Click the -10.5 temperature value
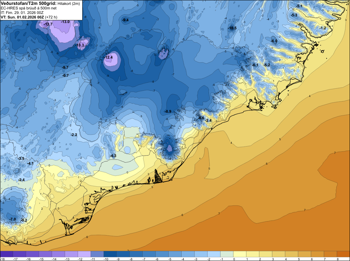Viewport: 350px width, 261px height. click(232, 28)
